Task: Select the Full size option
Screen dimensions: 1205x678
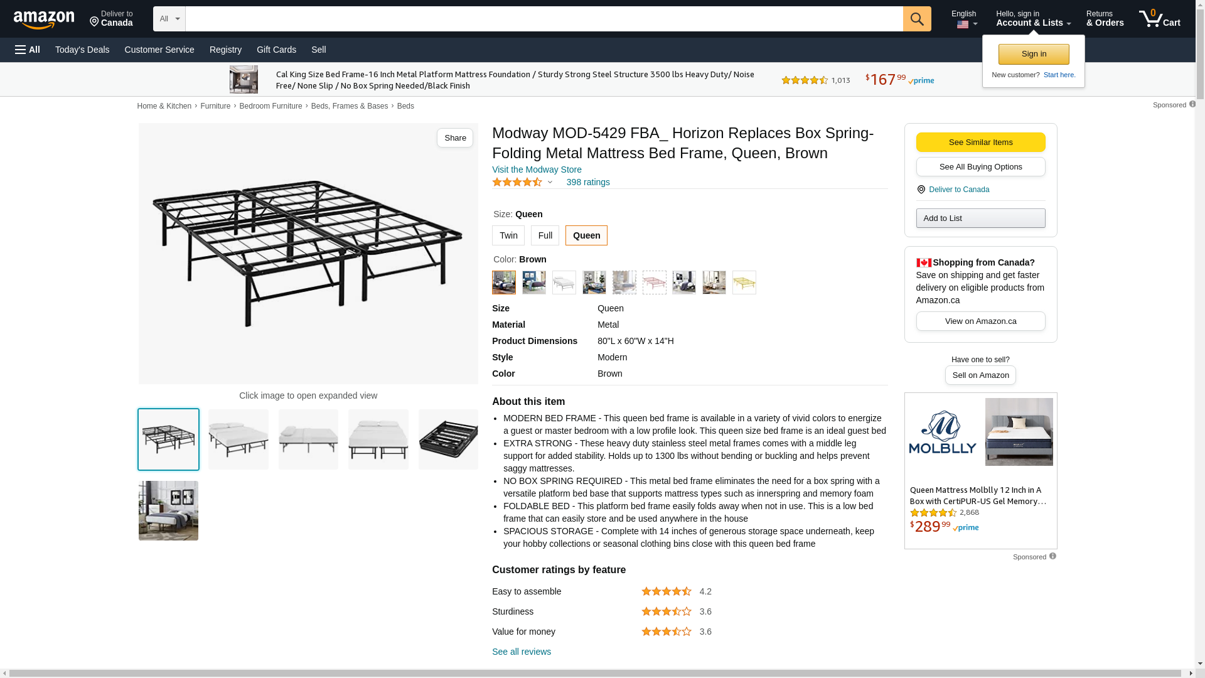Action: [x=545, y=235]
